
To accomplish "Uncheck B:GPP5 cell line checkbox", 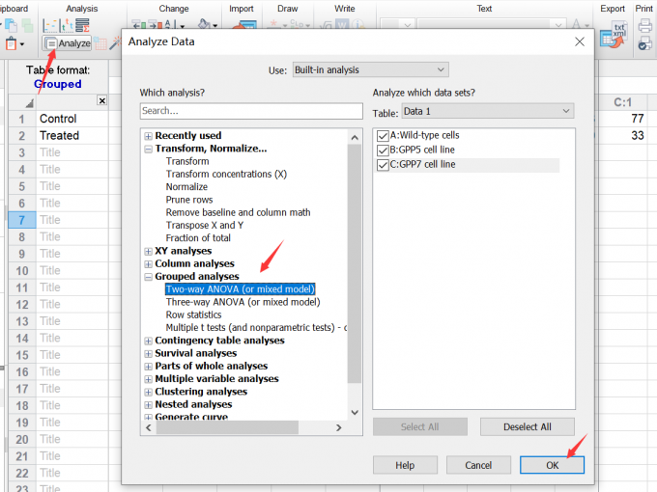I will click(383, 150).
